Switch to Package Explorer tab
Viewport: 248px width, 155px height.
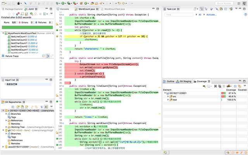pyautogui.click(x=12, y=9)
